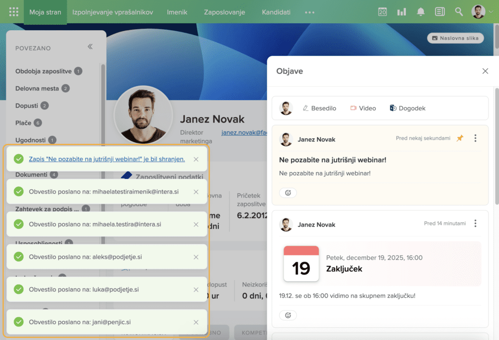Switch to the Imenik tab
Image resolution: width=499 pixels, height=340 pixels.
[177, 12]
